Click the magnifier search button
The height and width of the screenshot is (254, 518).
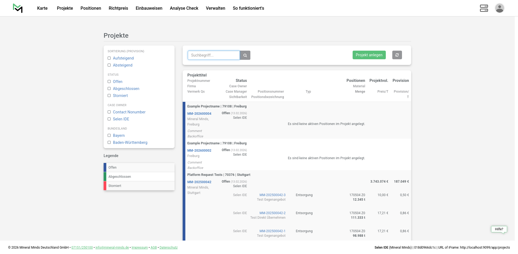click(245, 55)
